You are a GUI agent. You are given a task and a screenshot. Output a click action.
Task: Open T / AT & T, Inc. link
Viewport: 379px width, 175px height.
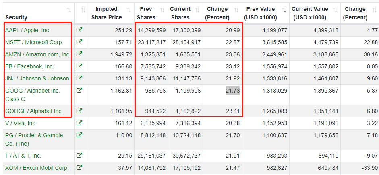pyautogui.click(x=23, y=156)
